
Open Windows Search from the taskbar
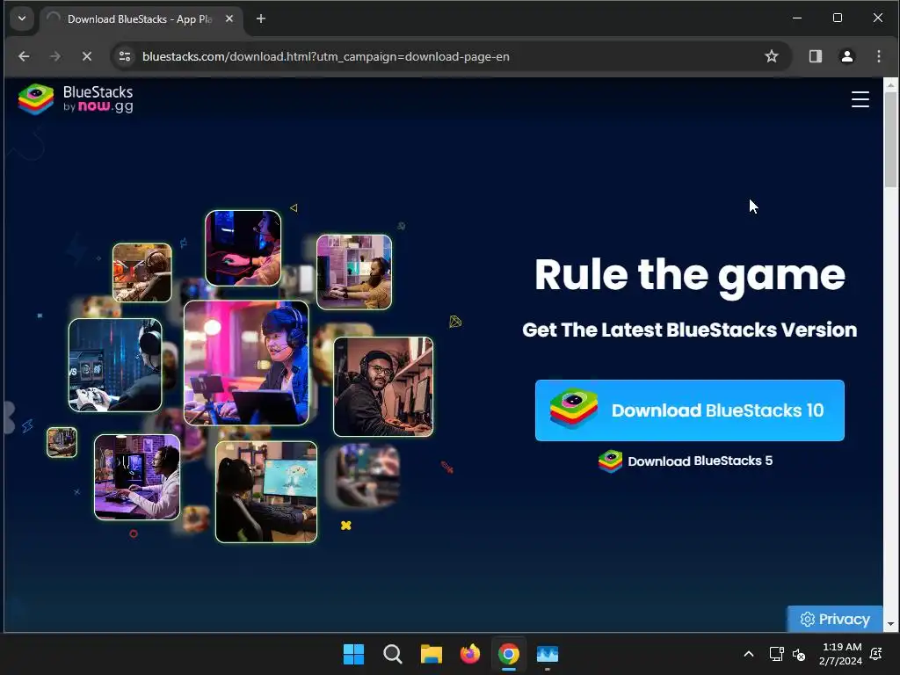[393, 654]
